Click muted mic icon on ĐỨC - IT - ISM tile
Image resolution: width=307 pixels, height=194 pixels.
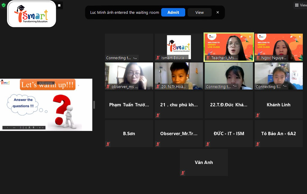(x=208, y=144)
